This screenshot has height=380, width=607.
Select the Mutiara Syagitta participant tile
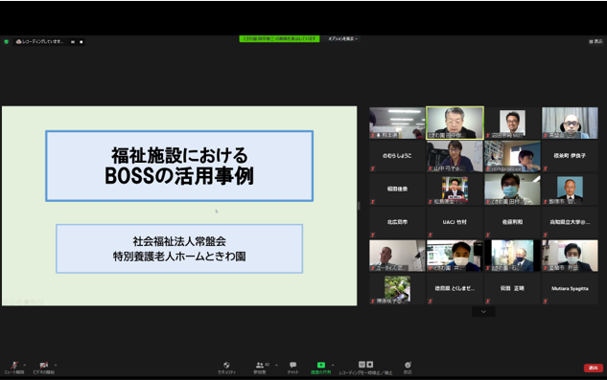(x=570, y=289)
